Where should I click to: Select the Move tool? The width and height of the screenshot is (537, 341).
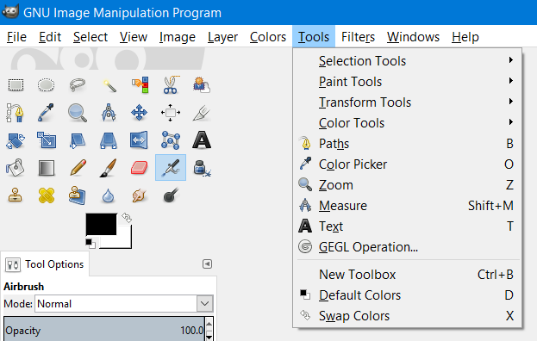click(140, 113)
